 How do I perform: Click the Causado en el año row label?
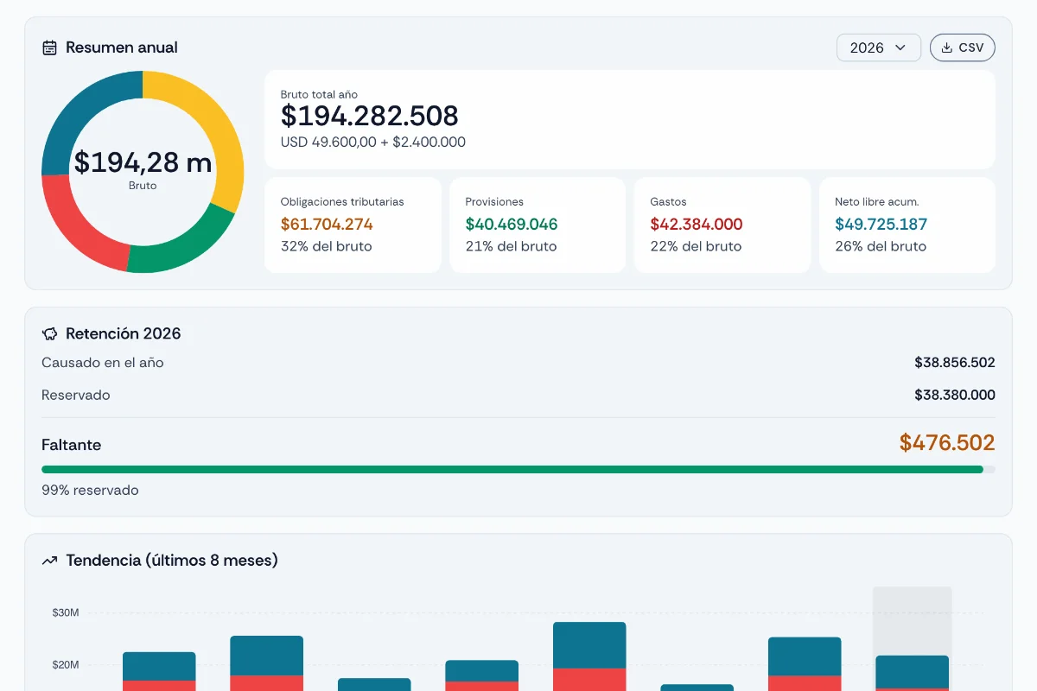coord(103,363)
